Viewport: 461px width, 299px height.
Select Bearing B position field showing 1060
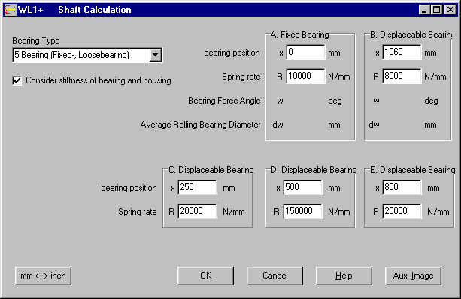pos(402,53)
